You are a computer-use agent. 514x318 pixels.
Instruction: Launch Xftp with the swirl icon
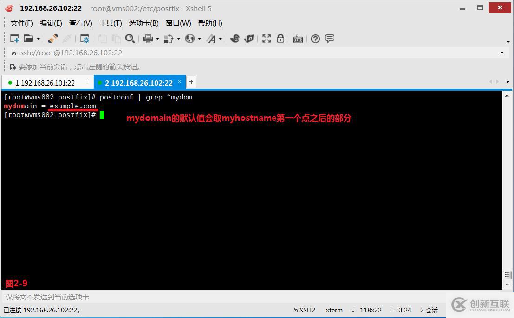coord(234,39)
